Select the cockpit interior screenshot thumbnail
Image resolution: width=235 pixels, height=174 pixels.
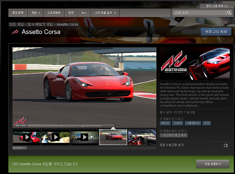pos(142,137)
